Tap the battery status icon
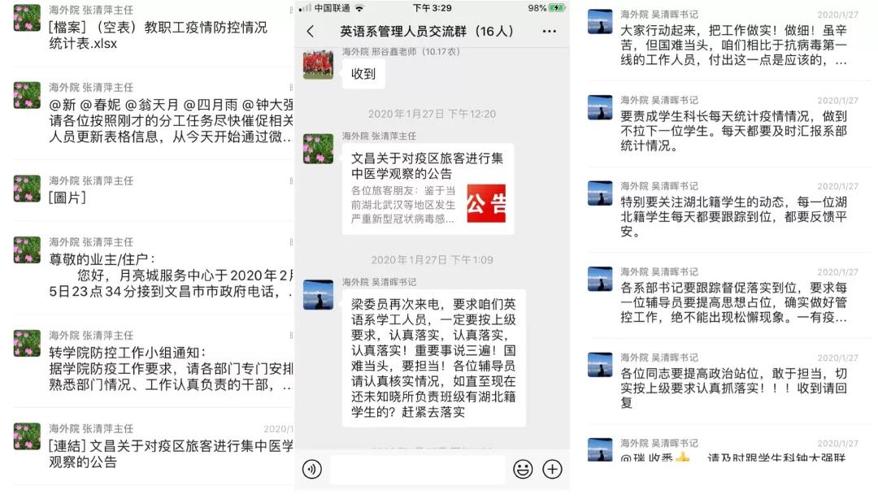This screenshot has width=878, height=499. click(x=557, y=8)
